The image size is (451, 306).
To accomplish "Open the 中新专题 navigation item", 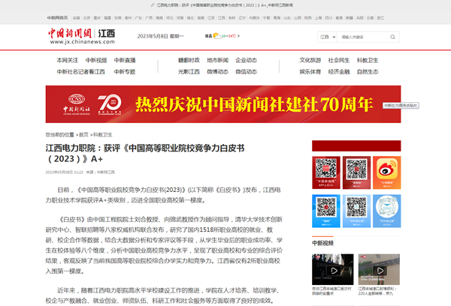I will 125,72.
